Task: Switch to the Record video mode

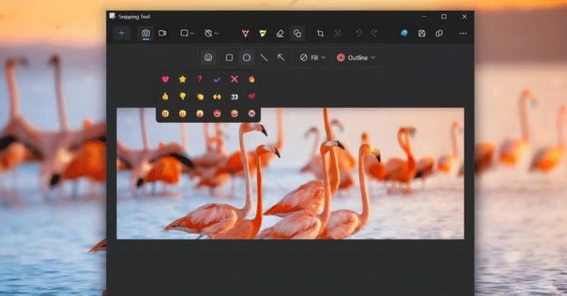Action: click(162, 33)
